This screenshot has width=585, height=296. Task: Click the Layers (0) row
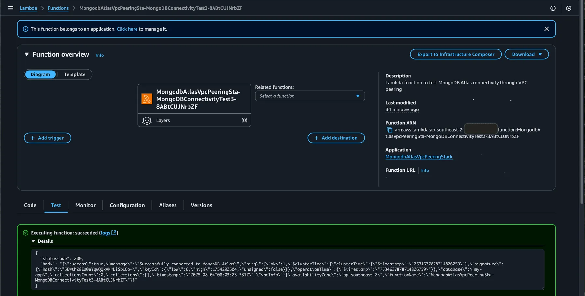pos(194,120)
